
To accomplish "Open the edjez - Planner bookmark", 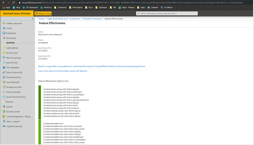I will click(127, 8).
